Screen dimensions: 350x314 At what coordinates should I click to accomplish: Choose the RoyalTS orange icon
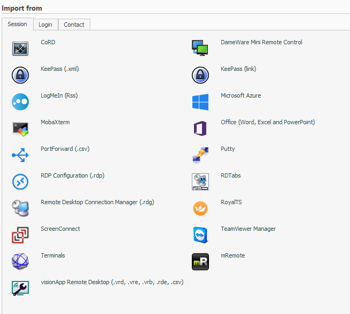(200, 208)
